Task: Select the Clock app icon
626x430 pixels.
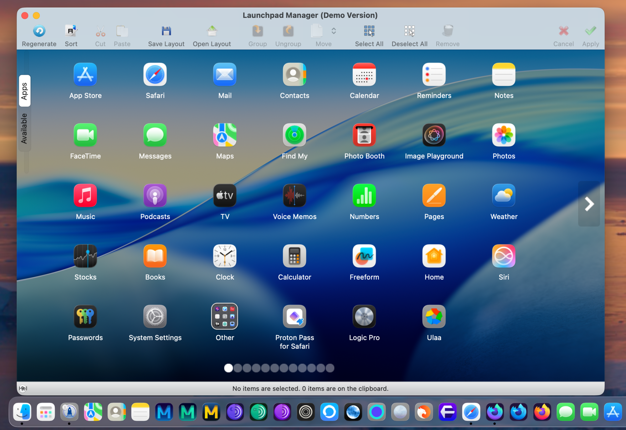Action: (225, 256)
